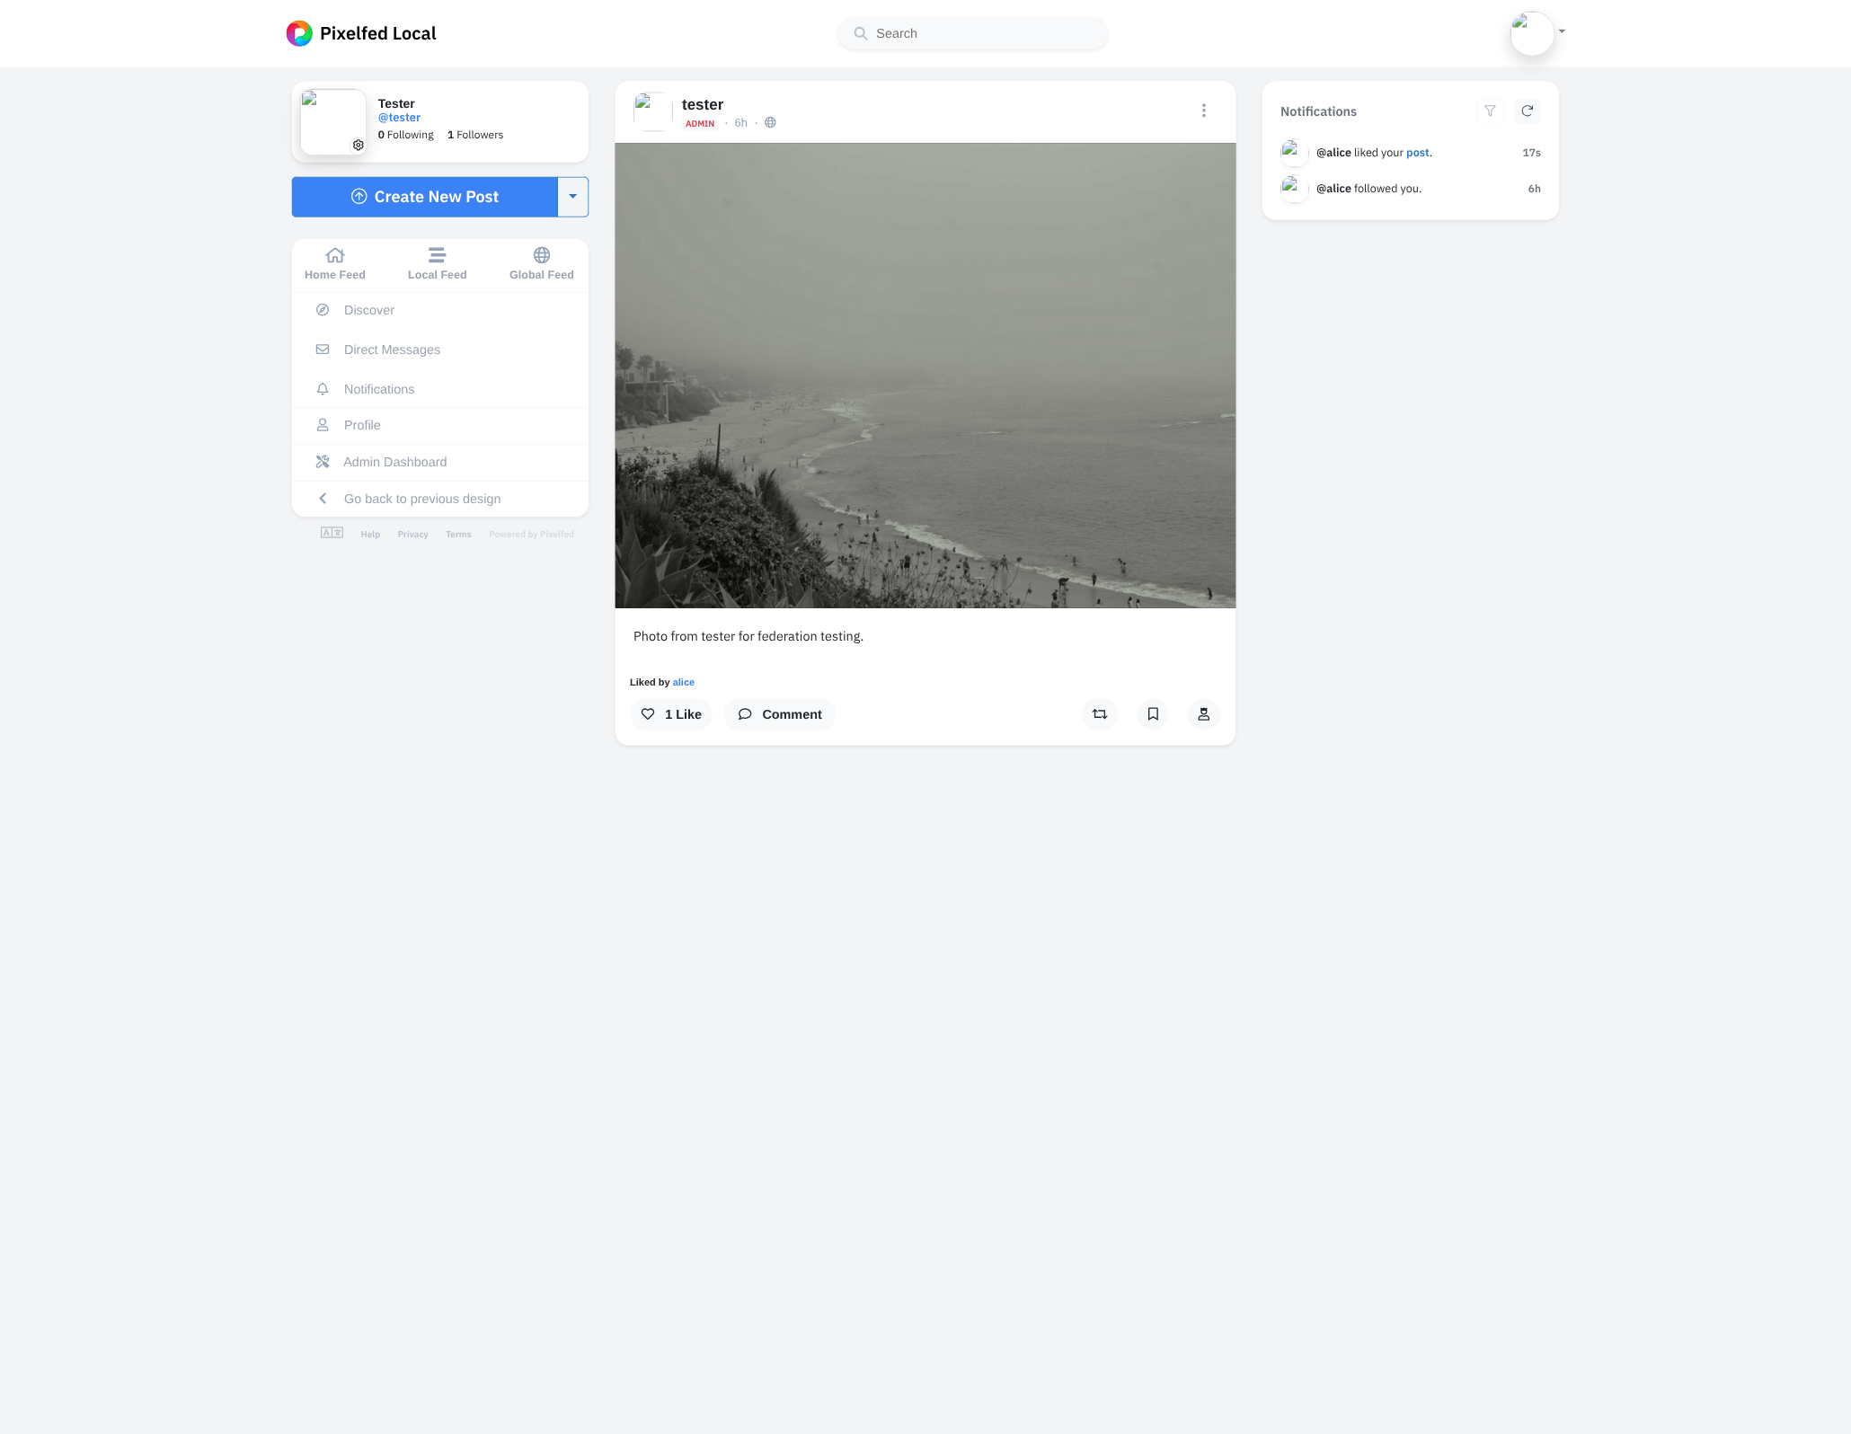The image size is (1851, 1434).
Task: Click the repost icon on tester's post
Action: tap(1099, 714)
